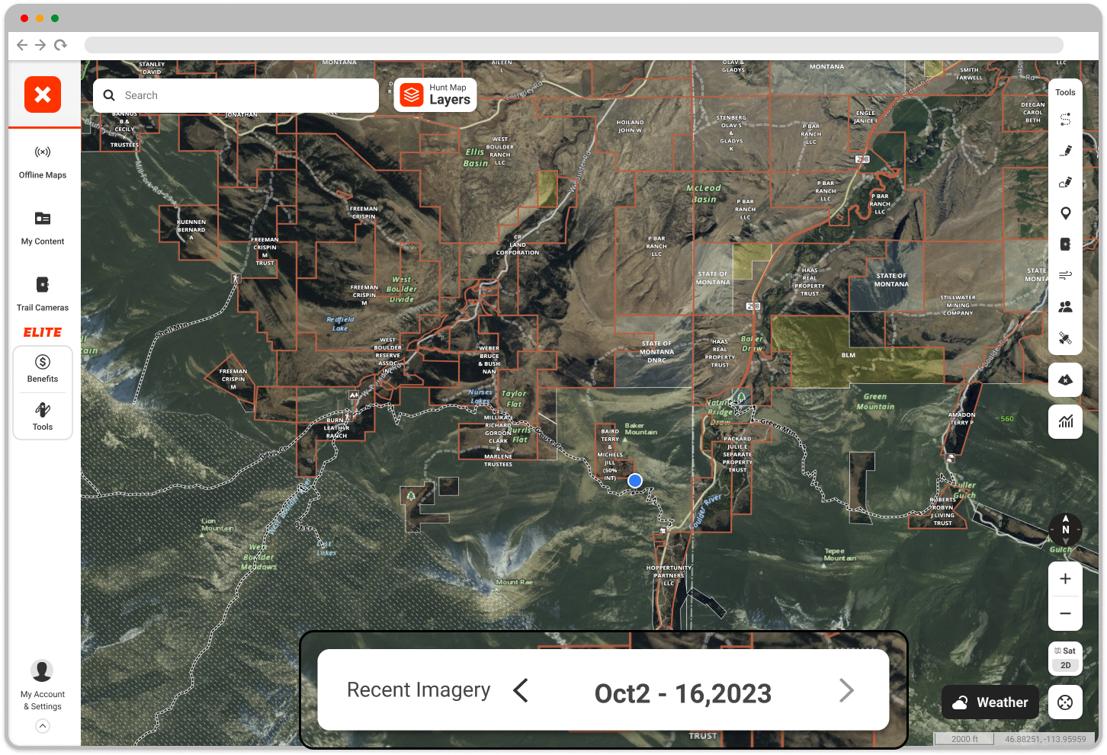This screenshot has height=755, width=1107.
Task: Click into the Search field
Action: click(236, 95)
